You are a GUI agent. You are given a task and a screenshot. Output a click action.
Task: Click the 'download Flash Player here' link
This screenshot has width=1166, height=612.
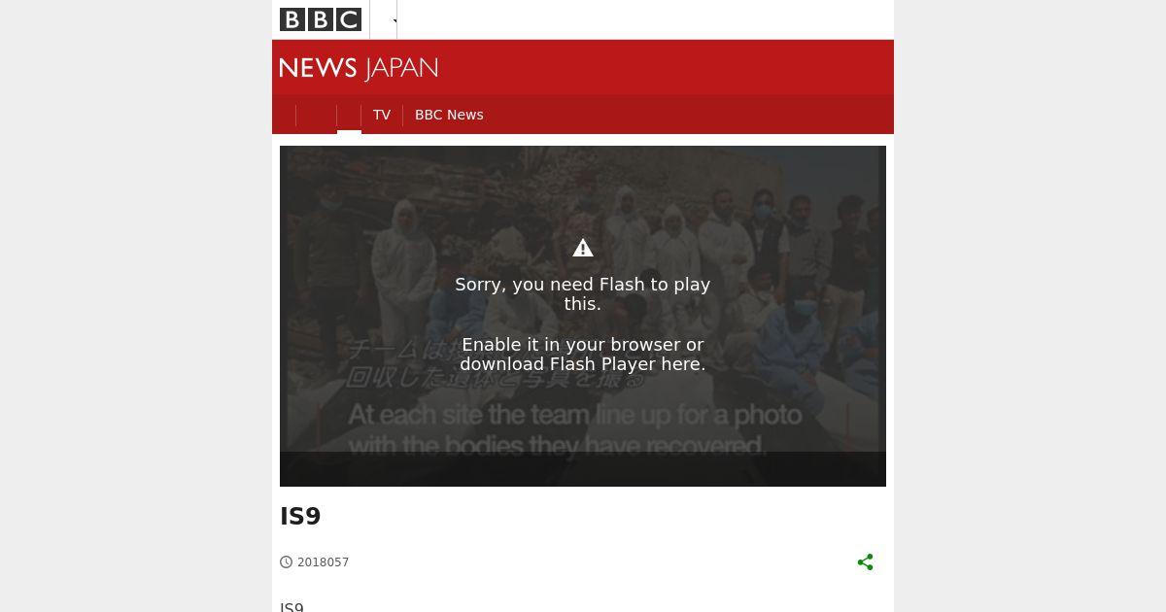coord(583,364)
